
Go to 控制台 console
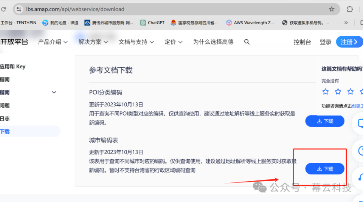click(302, 42)
